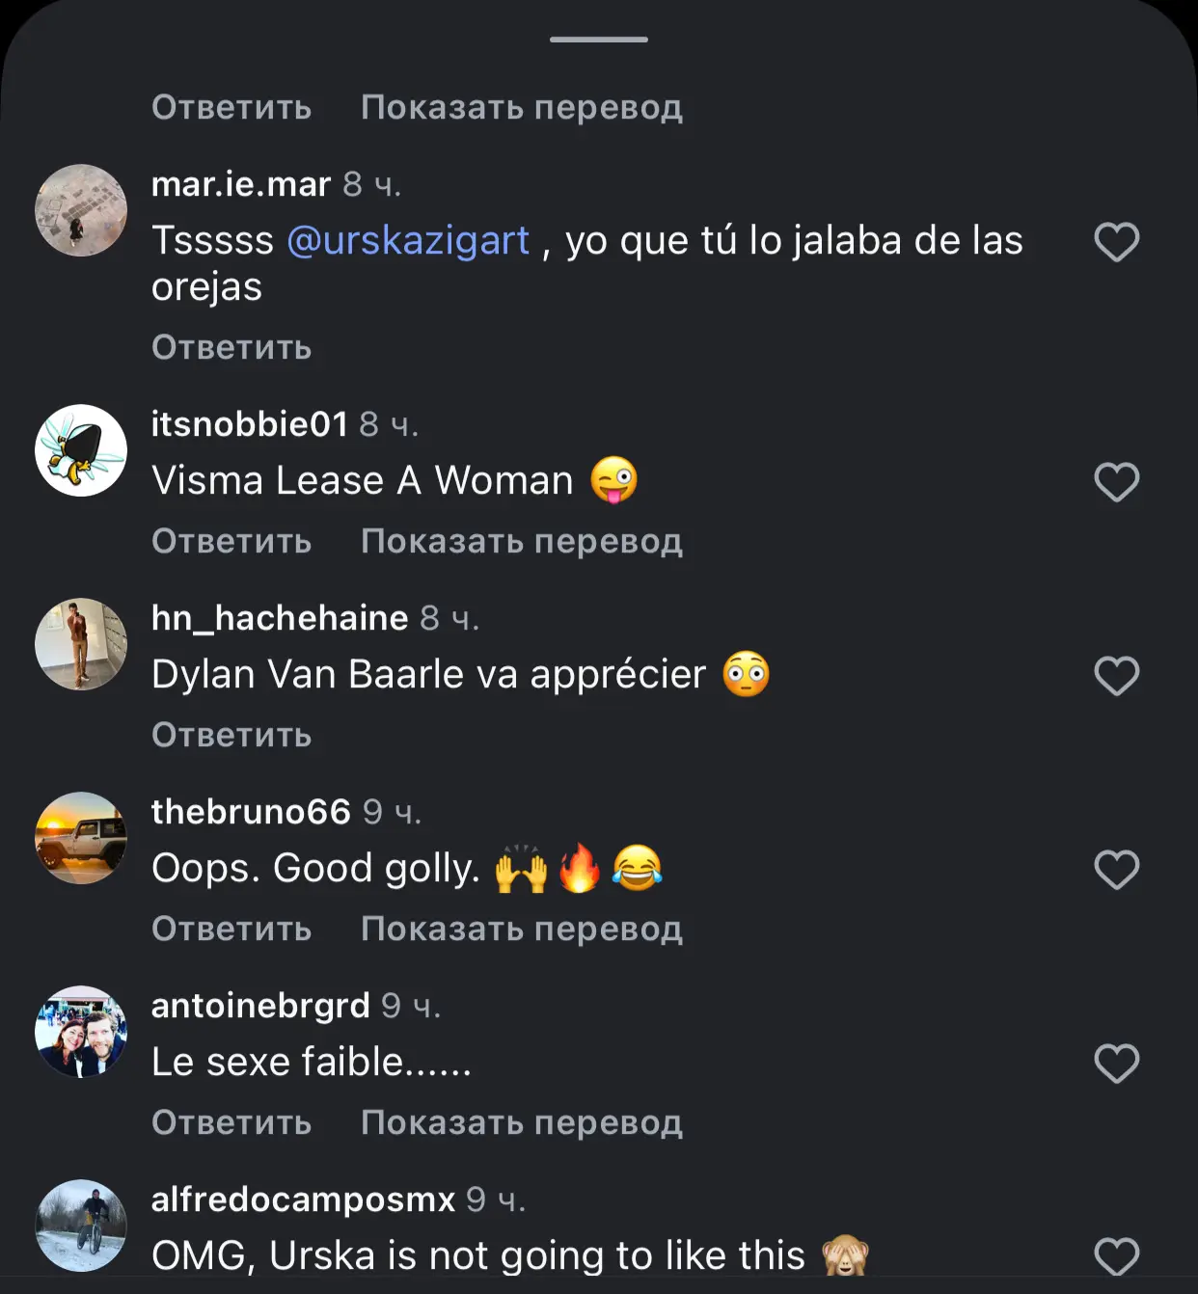Open thebruno66's jeep avatar
Viewport: 1198px width, 1294px height.
(x=81, y=838)
